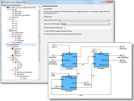Image resolution: width=134 pixels, height=101 pixels.
Task: Enable root-level matrix I/O one-dimensional arrays checkbox
Action: pos(44,34)
